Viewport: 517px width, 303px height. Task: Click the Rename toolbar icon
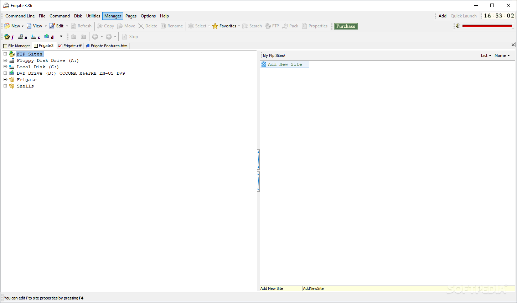click(x=163, y=26)
